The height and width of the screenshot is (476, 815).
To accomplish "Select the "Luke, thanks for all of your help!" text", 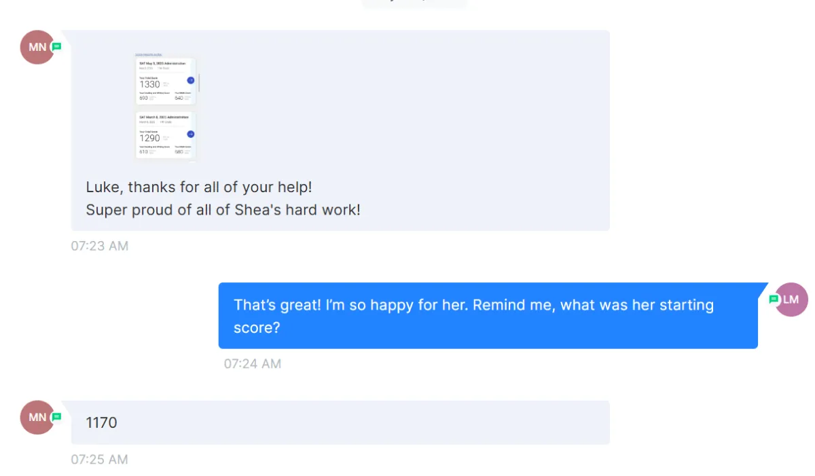I will [198, 187].
